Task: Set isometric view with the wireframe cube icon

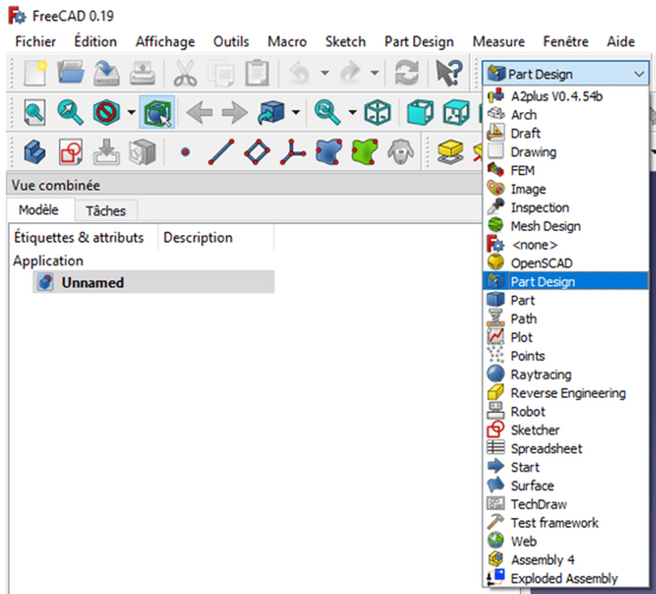Action: (x=377, y=112)
